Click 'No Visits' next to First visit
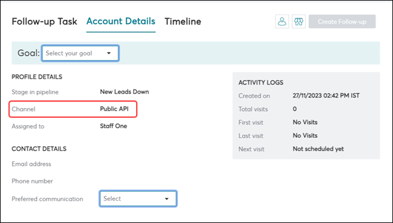 305,122
